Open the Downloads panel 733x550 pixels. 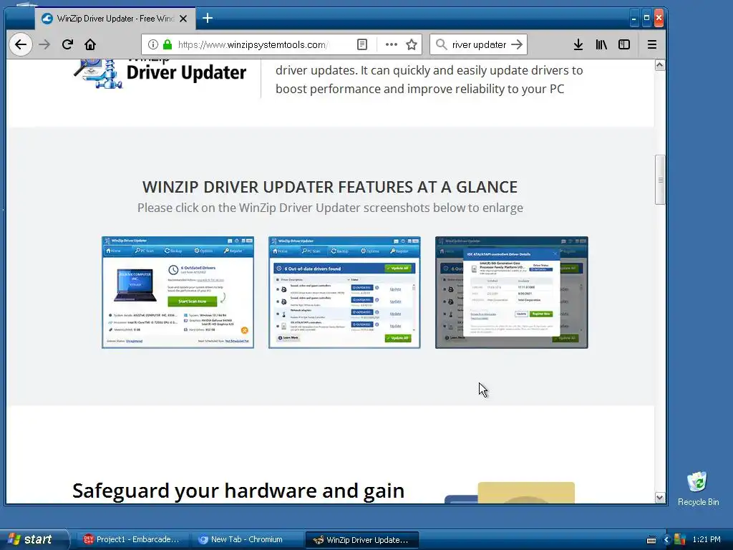pos(578,44)
